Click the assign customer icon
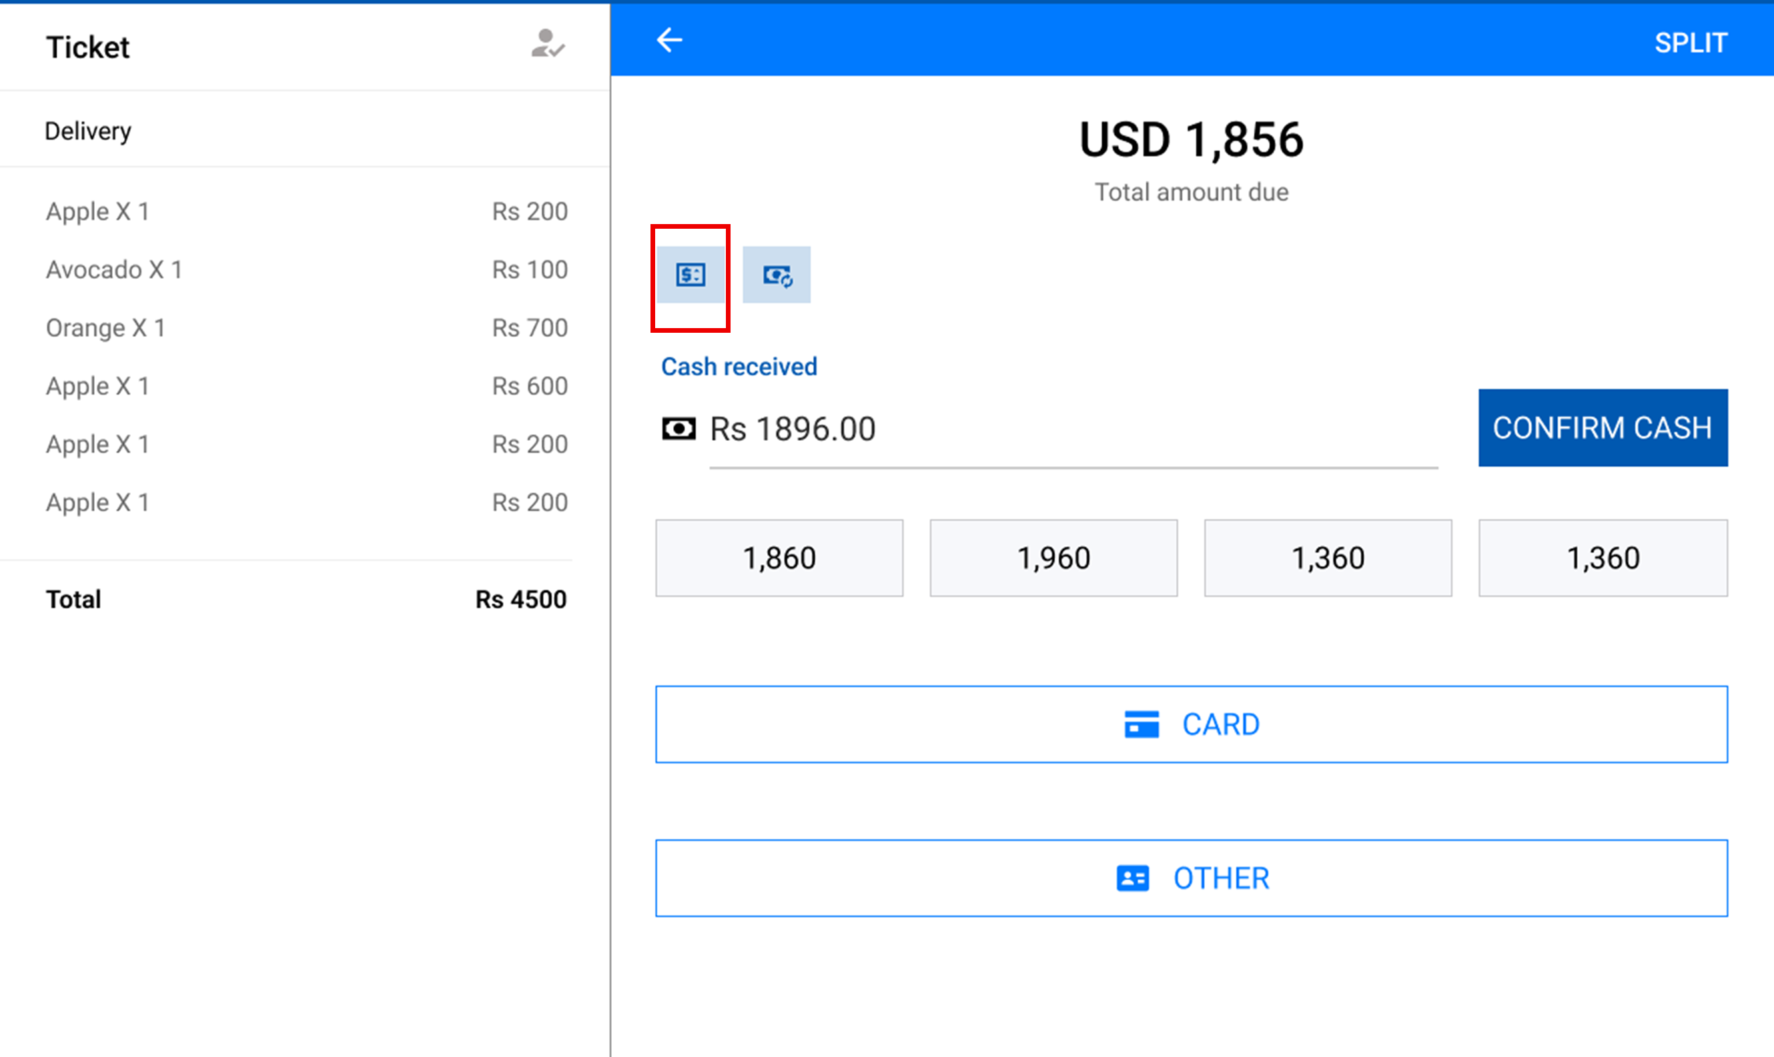This screenshot has height=1057, width=1774. [547, 44]
